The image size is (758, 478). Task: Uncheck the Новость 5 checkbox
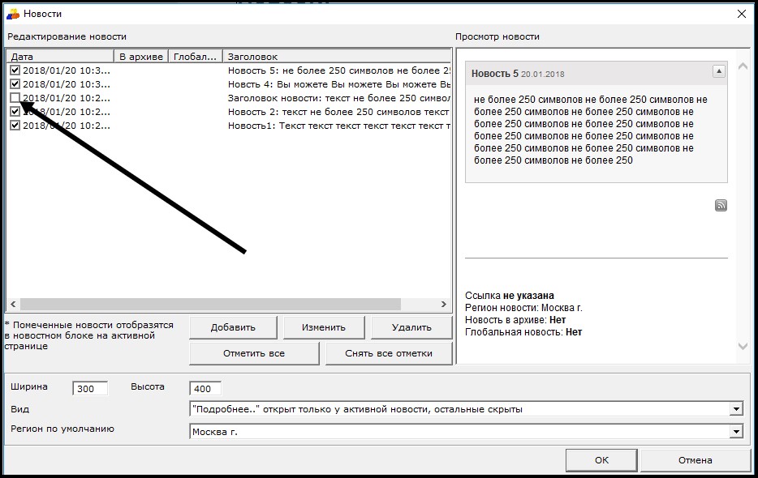(15, 70)
